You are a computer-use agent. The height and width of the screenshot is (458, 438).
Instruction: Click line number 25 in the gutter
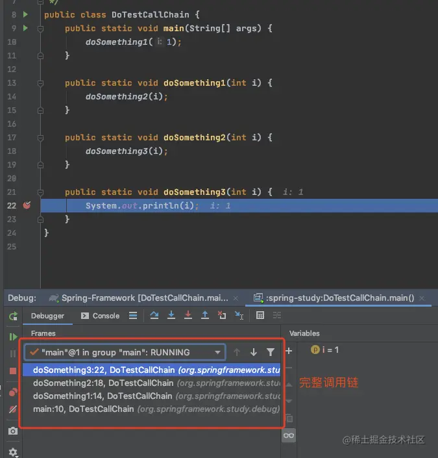pyautogui.click(x=12, y=246)
